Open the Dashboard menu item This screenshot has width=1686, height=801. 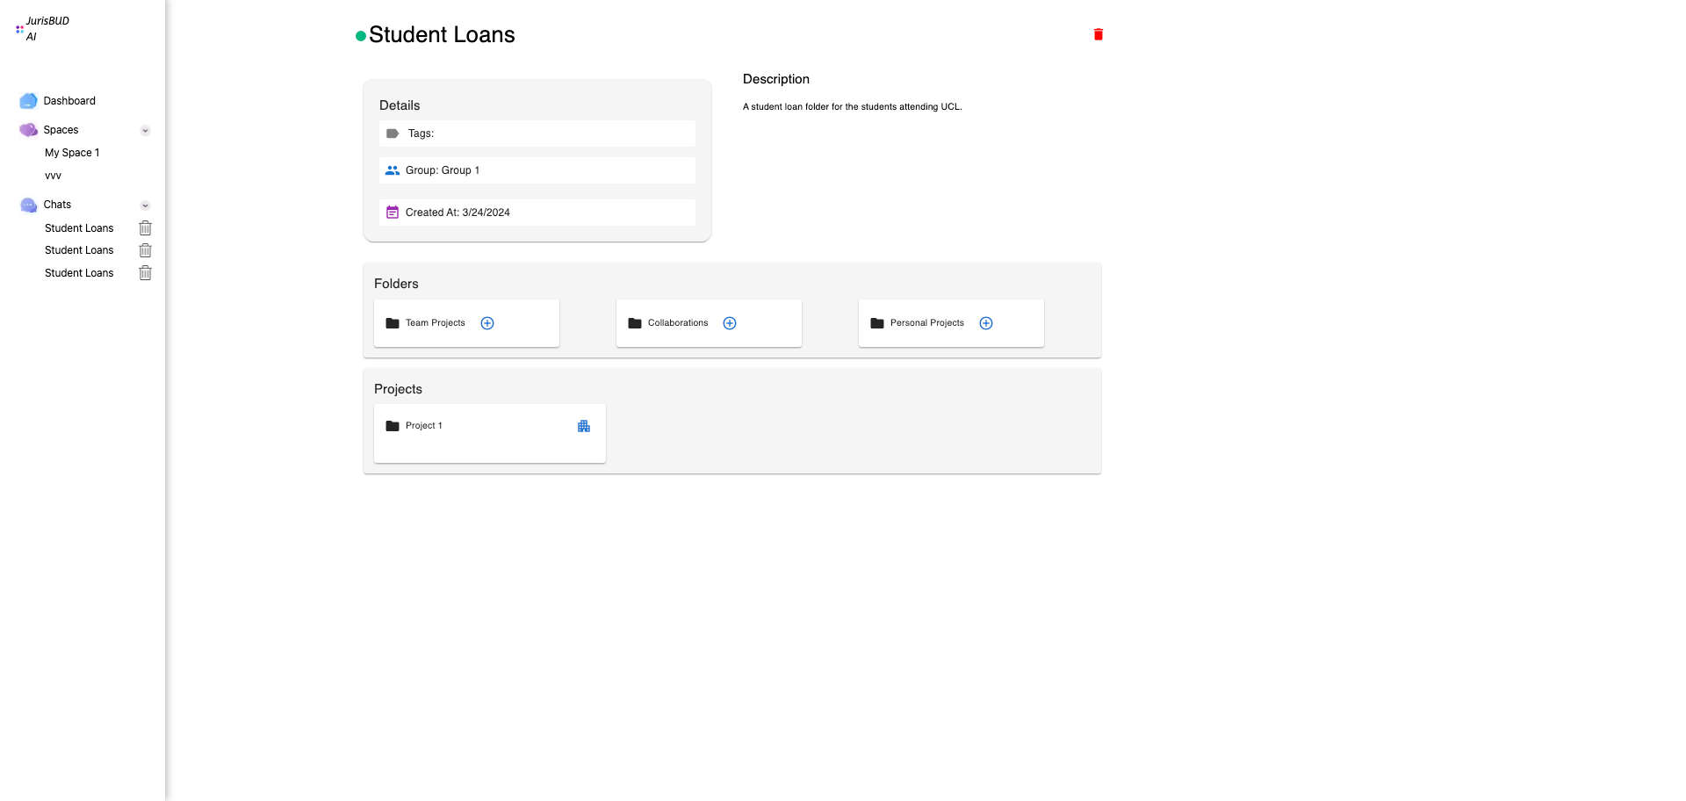[x=69, y=101]
